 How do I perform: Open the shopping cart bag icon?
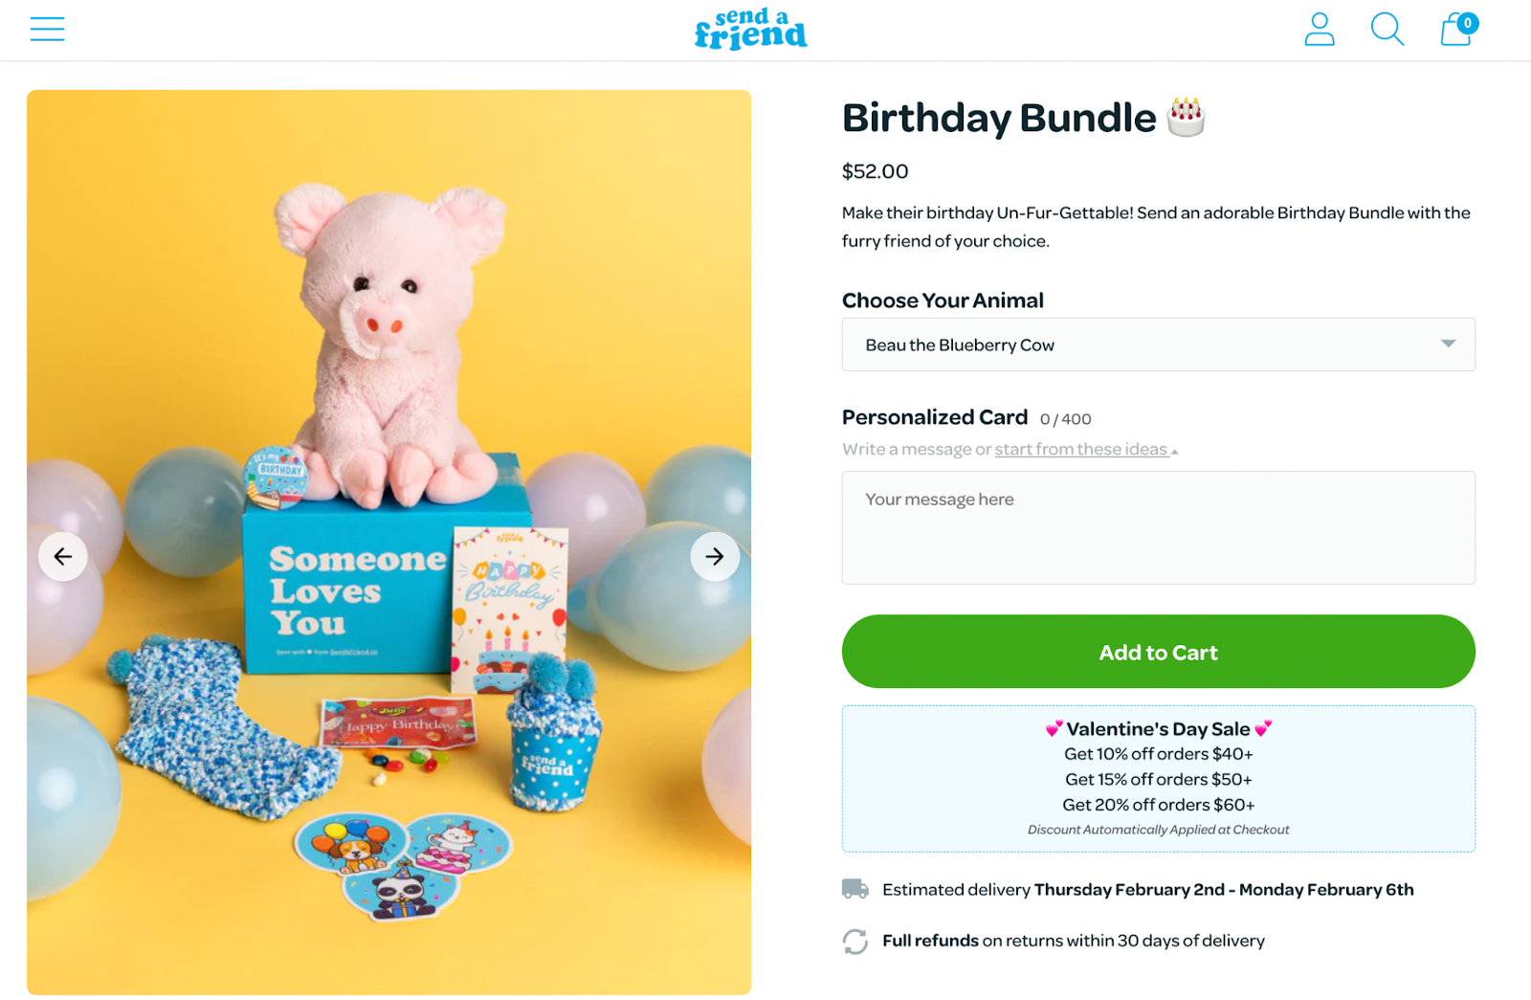[1457, 29]
